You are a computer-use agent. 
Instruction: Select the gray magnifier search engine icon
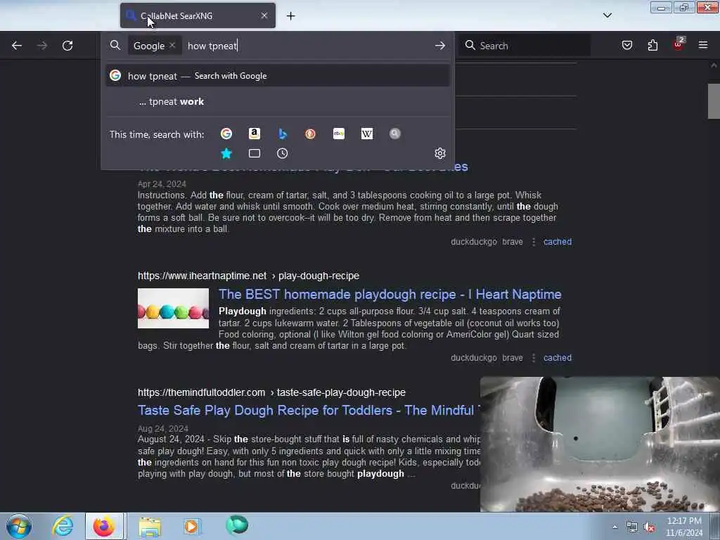pos(395,134)
